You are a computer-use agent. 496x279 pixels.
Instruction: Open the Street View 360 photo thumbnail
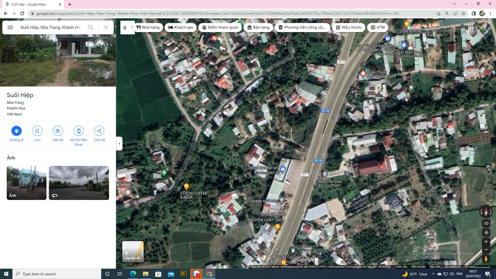pyautogui.click(x=79, y=183)
